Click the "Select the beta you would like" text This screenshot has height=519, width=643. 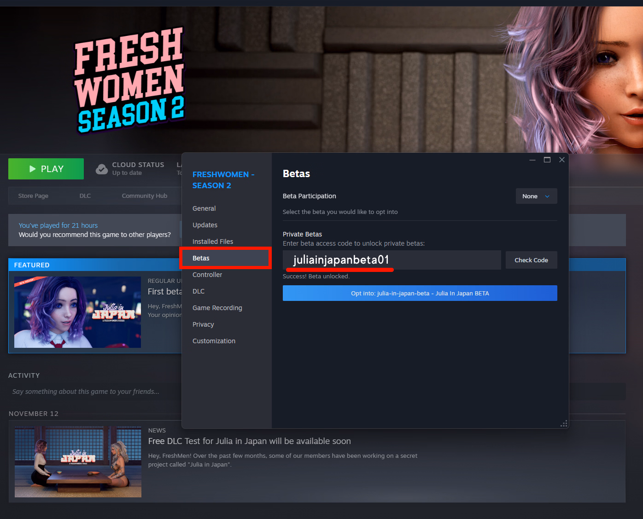click(340, 212)
